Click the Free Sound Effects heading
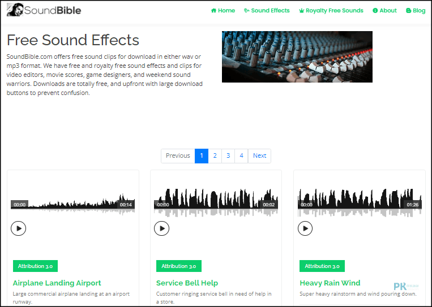 click(72, 40)
